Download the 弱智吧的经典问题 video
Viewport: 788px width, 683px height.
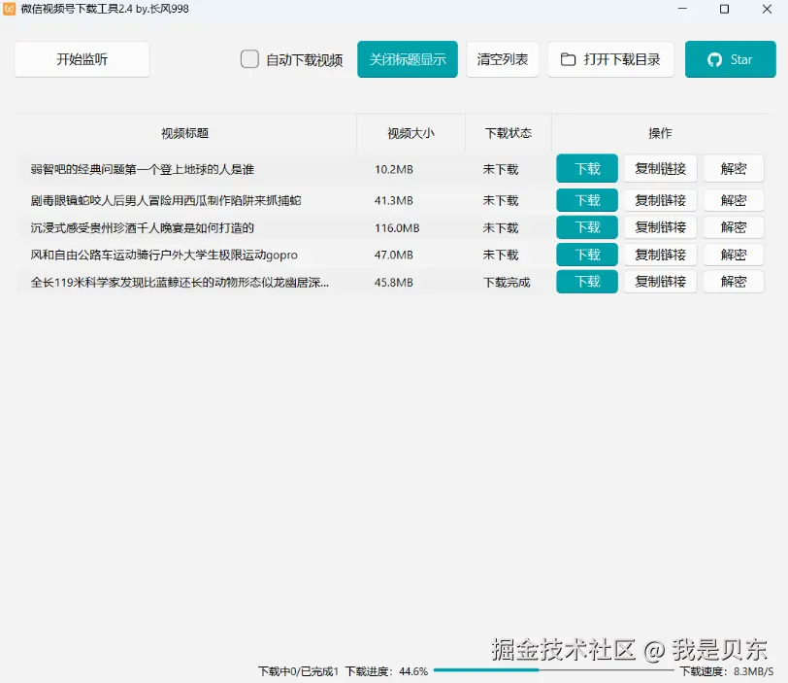tap(587, 168)
